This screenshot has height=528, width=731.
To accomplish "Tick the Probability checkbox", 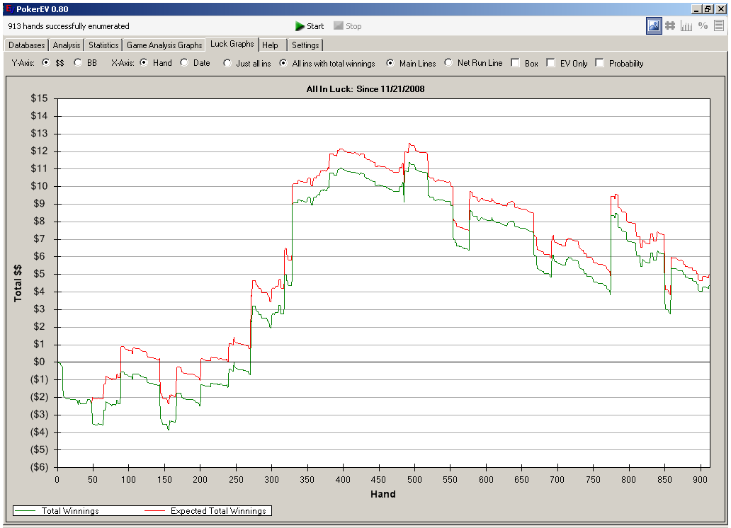I will pyautogui.click(x=600, y=63).
